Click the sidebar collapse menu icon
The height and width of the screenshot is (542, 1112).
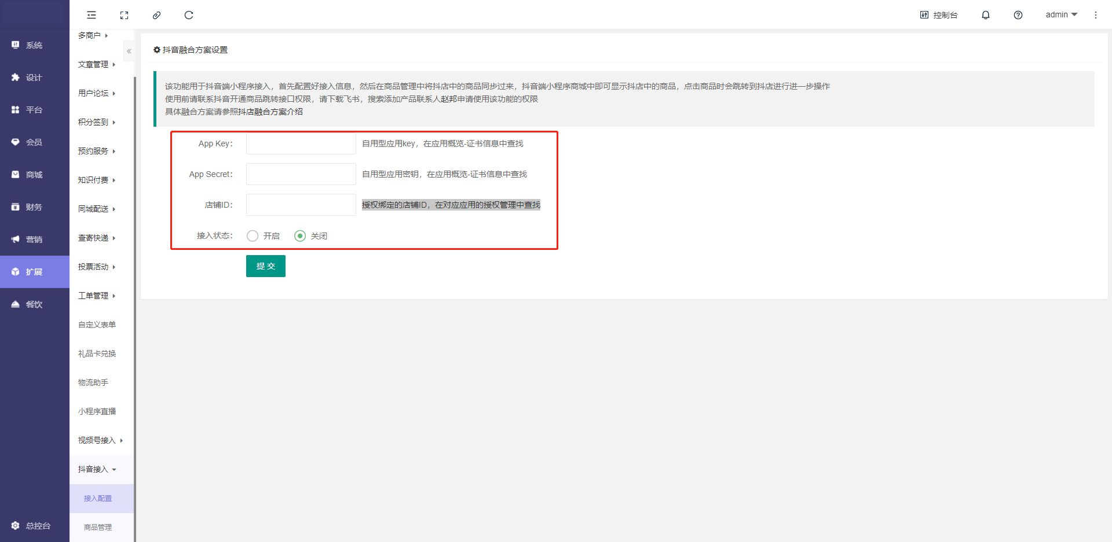click(x=92, y=15)
